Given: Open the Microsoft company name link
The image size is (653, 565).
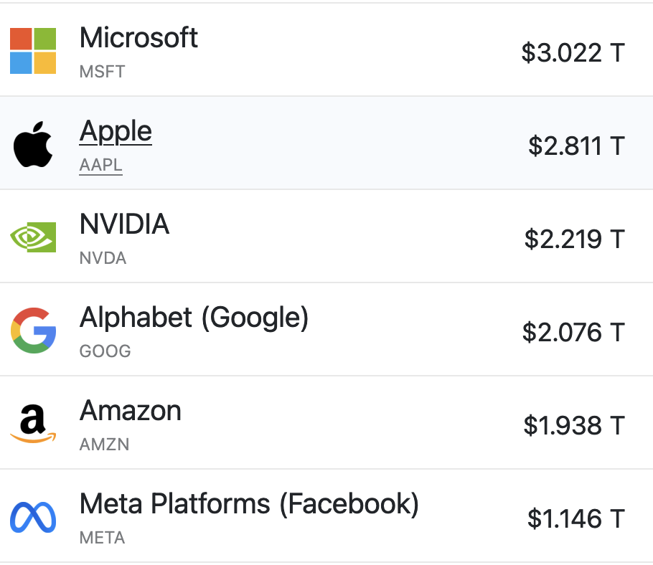Looking at the screenshot, I should (x=138, y=37).
